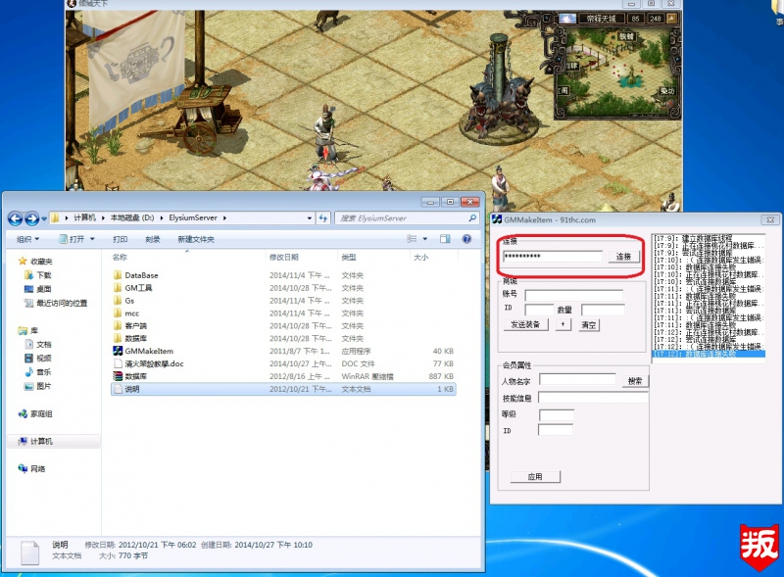Click 刻录 in the Explorer toolbar

tap(153, 239)
